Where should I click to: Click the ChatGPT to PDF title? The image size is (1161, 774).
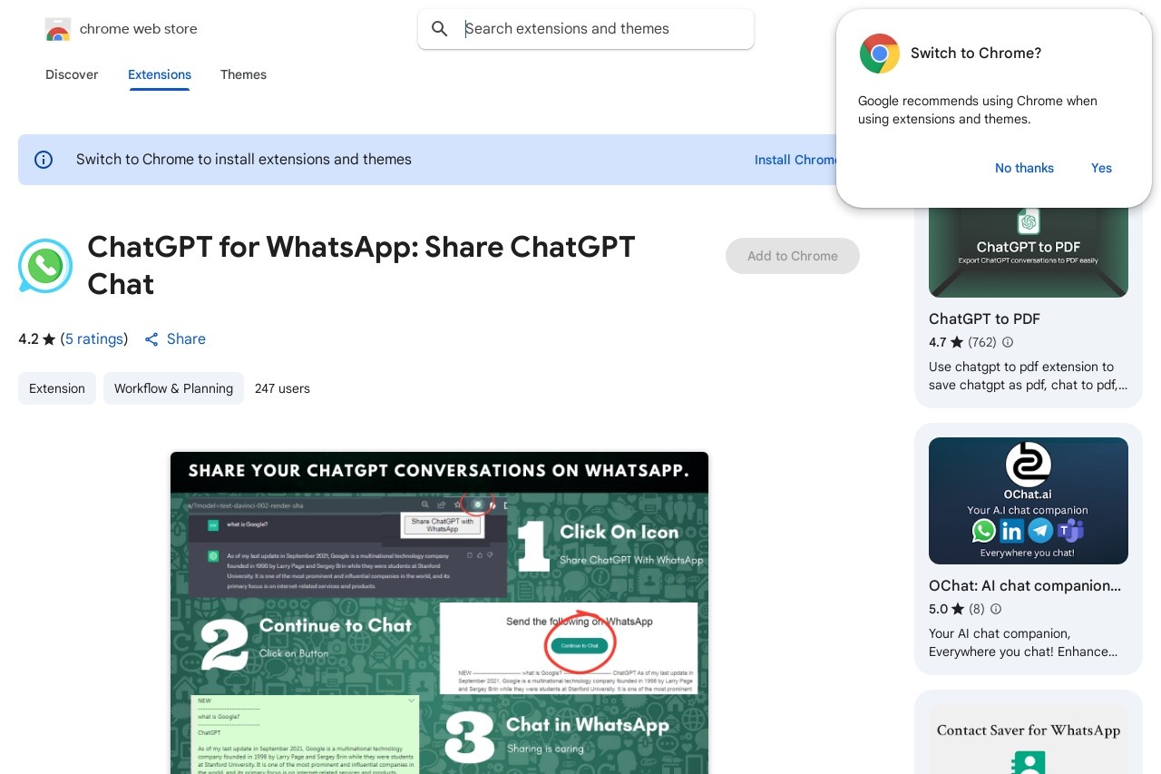pos(984,318)
